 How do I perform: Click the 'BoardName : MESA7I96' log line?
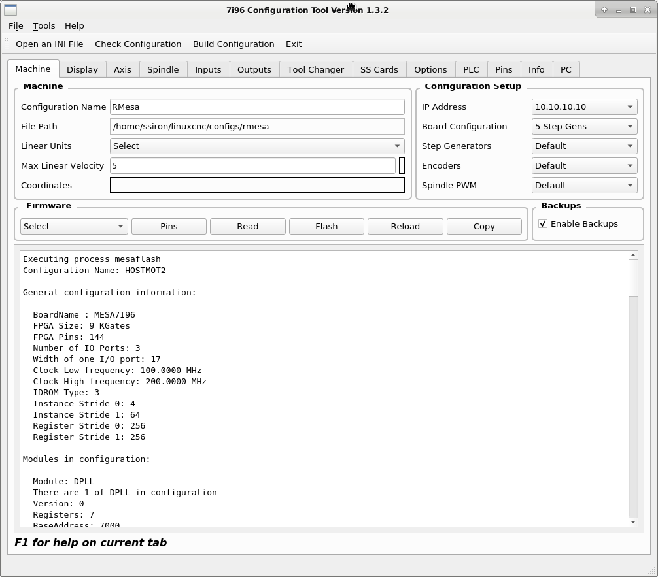tap(84, 315)
